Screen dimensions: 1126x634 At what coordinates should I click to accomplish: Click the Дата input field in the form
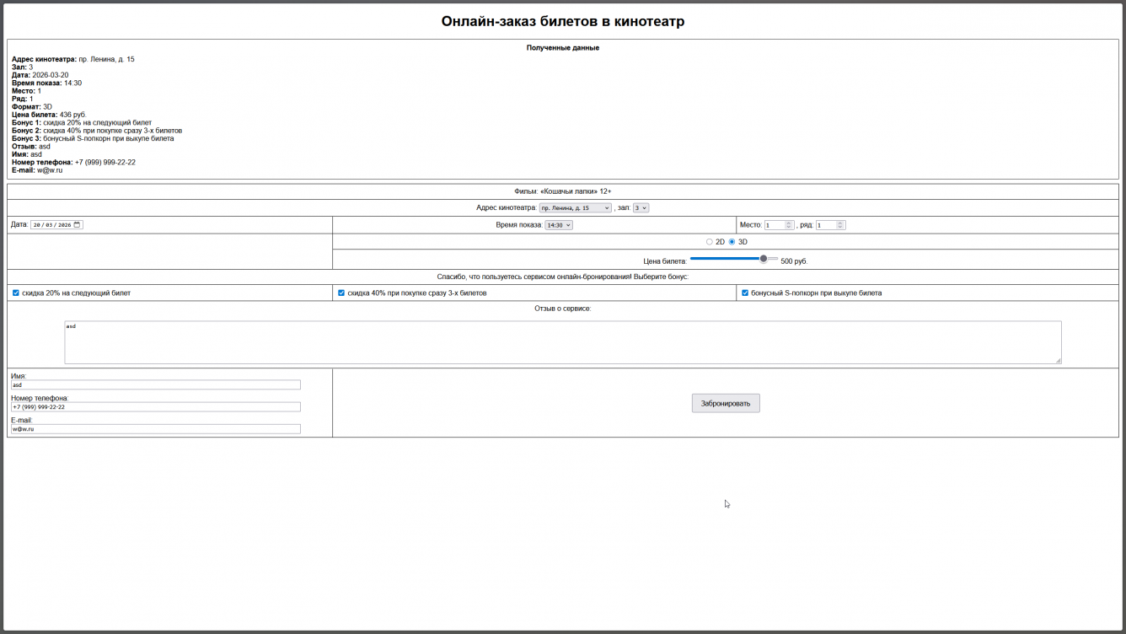[56, 225]
